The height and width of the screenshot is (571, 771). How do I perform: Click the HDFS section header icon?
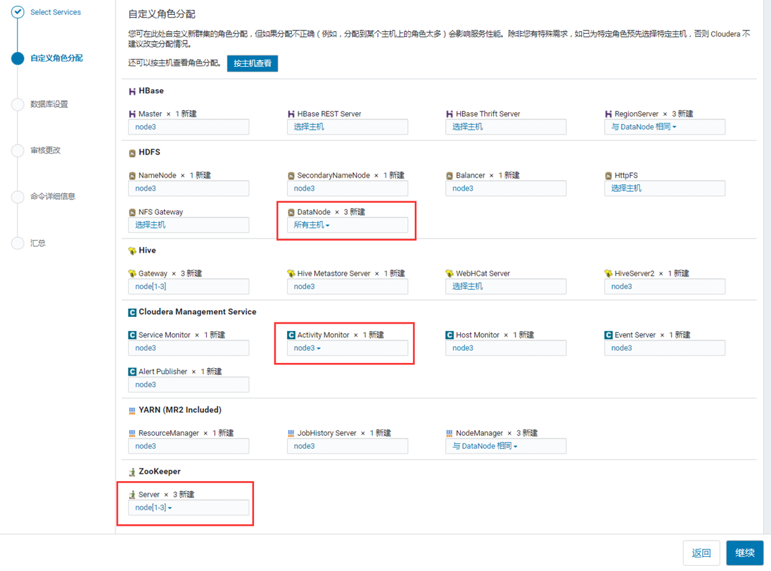click(x=132, y=153)
